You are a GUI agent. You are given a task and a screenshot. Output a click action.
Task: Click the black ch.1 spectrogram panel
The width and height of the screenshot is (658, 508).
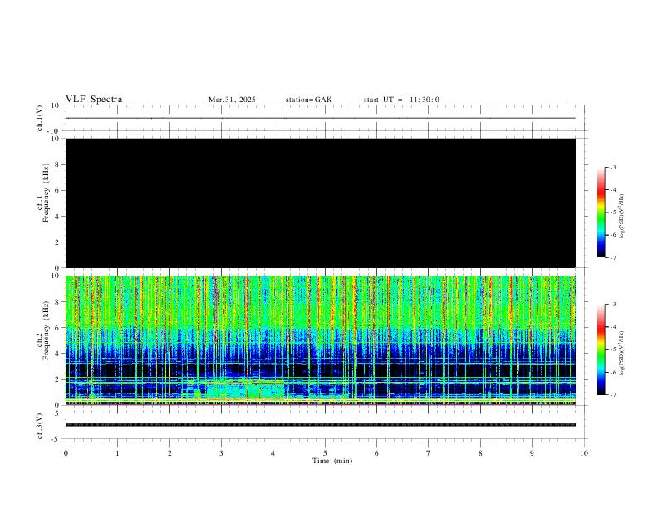tap(321, 203)
